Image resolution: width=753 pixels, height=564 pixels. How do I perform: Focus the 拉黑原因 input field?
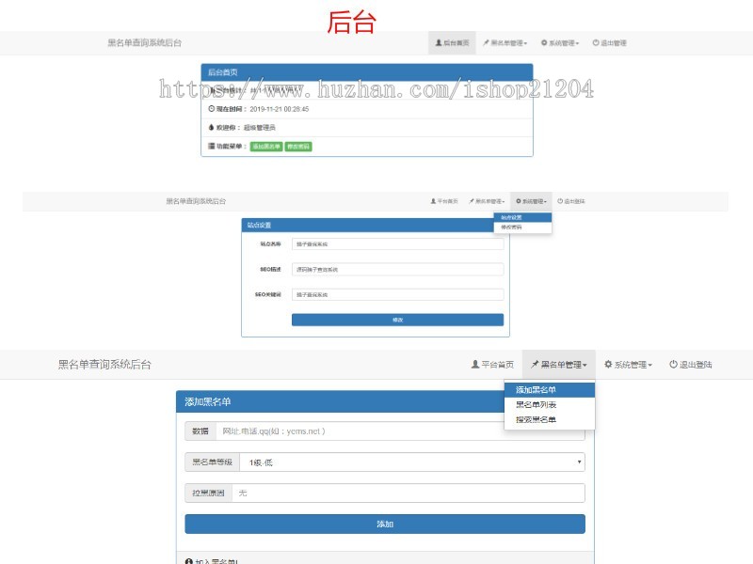click(x=409, y=493)
